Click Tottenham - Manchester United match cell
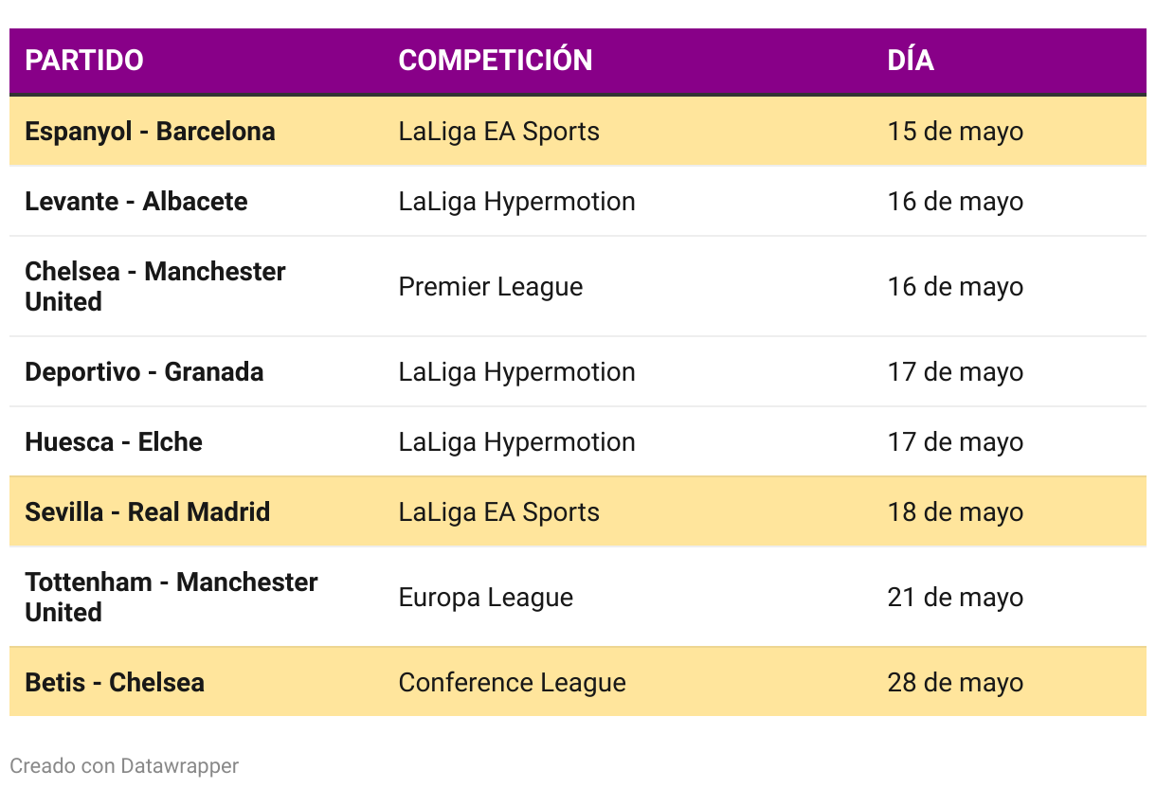 (x=172, y=598)
